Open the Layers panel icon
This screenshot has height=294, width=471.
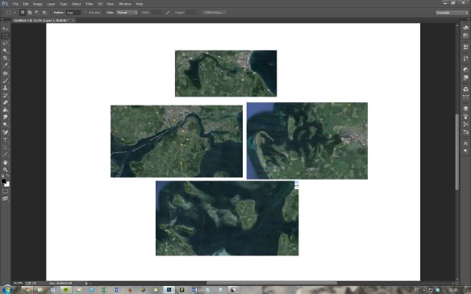tap(465, 108)
